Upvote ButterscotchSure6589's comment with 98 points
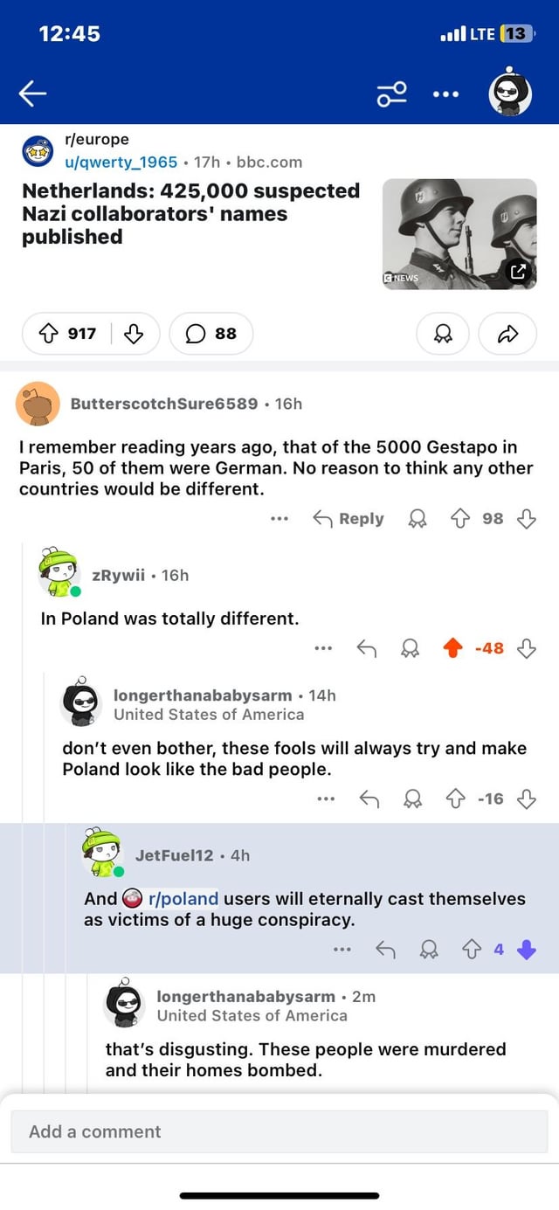Screen dimensions: 559x1210 click(462, 518)
